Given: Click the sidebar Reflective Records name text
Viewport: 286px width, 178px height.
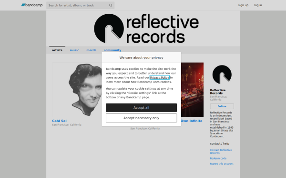Looking at the screenshot, I should (x=218, y=92).
